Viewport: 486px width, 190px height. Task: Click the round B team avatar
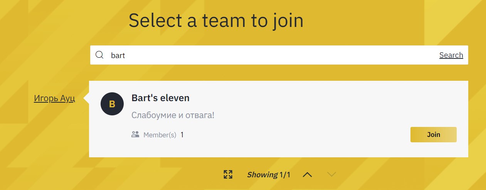pyautogui.click(x=112, y=104)
